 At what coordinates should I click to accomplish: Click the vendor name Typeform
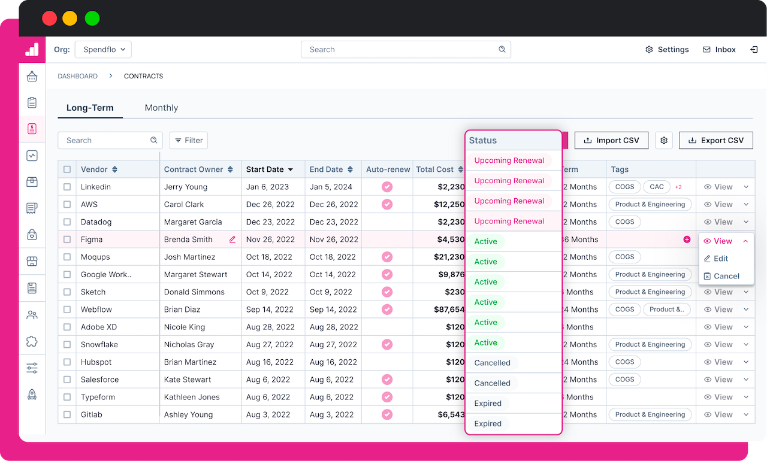point(98,397)
